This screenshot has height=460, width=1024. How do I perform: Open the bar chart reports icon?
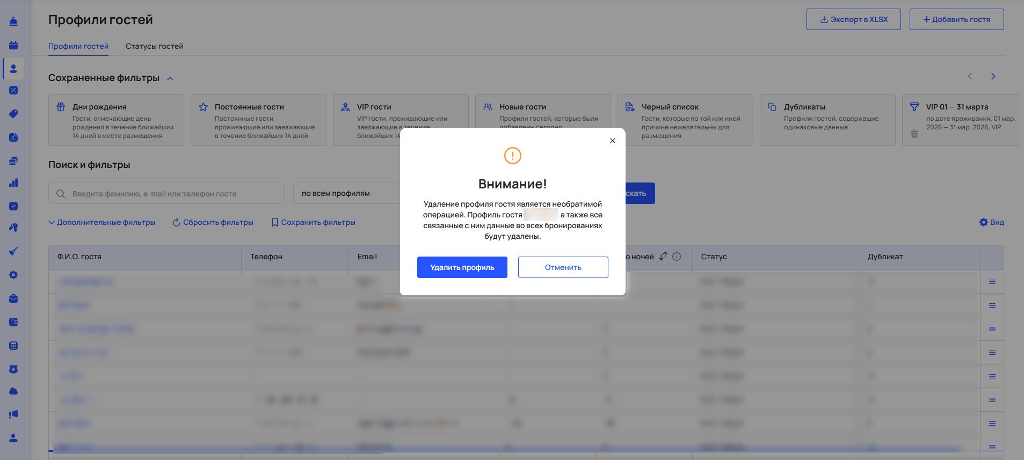(x=13, y=183)
